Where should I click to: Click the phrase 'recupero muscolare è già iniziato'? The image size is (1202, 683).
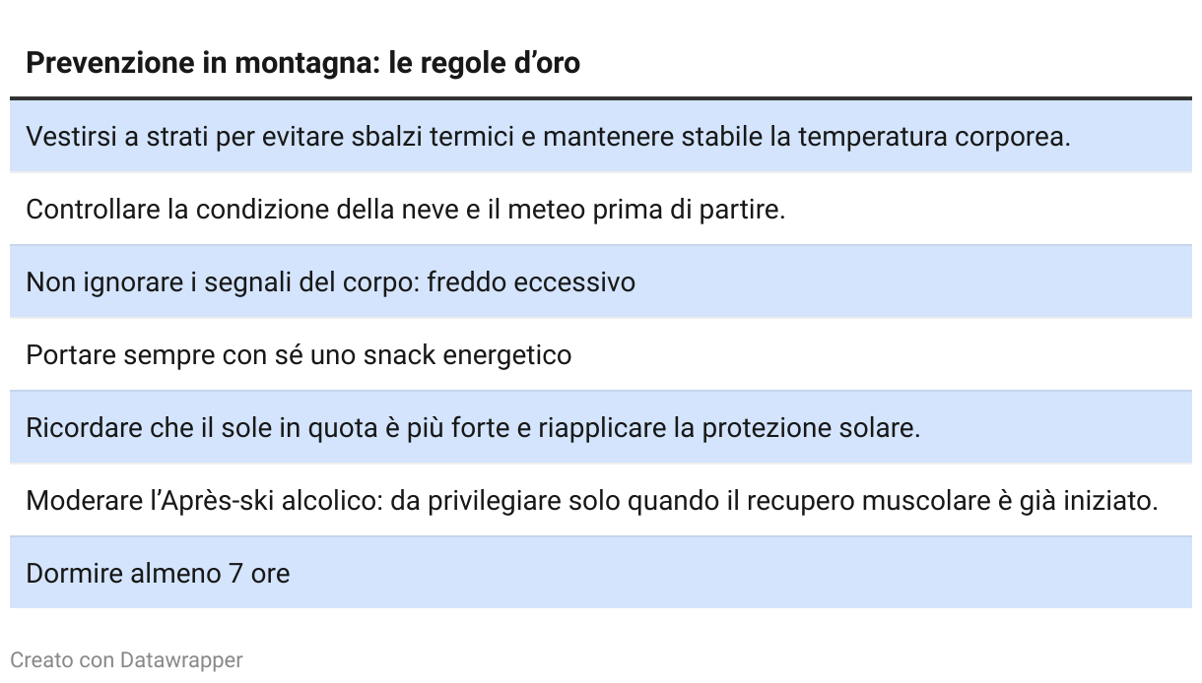[952, 500]
